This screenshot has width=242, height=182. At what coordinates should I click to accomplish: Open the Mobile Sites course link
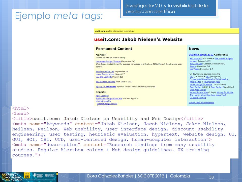click(195, 82)
